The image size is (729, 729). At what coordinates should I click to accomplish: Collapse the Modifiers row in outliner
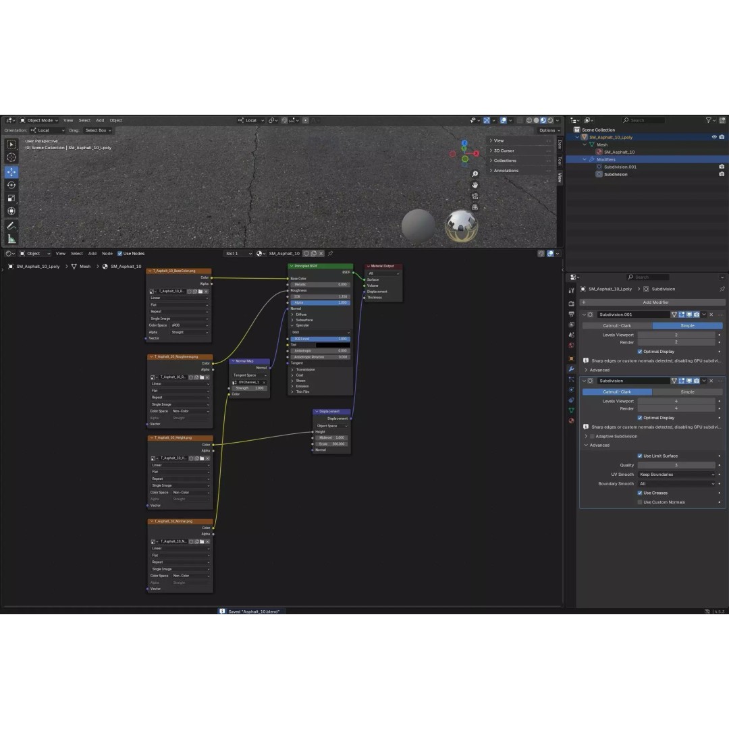click(585, 159)
